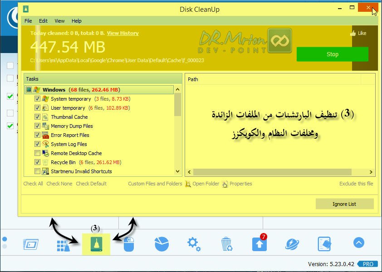This screenshot has height=272, width=382.
Task: Select the Memory Dump Files row text
Action: [x=72, y=126]
